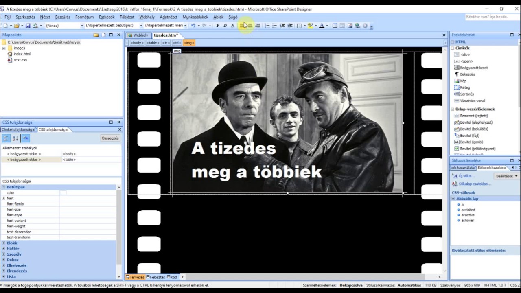Expand the Háttér property group

[x=4, y=249]
